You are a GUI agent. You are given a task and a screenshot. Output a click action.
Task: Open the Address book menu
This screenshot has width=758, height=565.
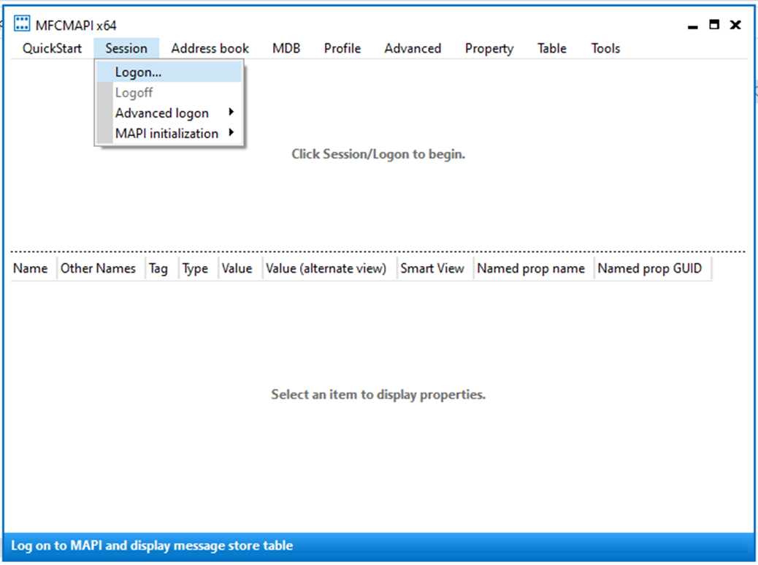click(x=210, y=48)
